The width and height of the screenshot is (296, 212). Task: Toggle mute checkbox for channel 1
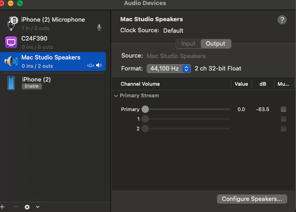point(284,119)
